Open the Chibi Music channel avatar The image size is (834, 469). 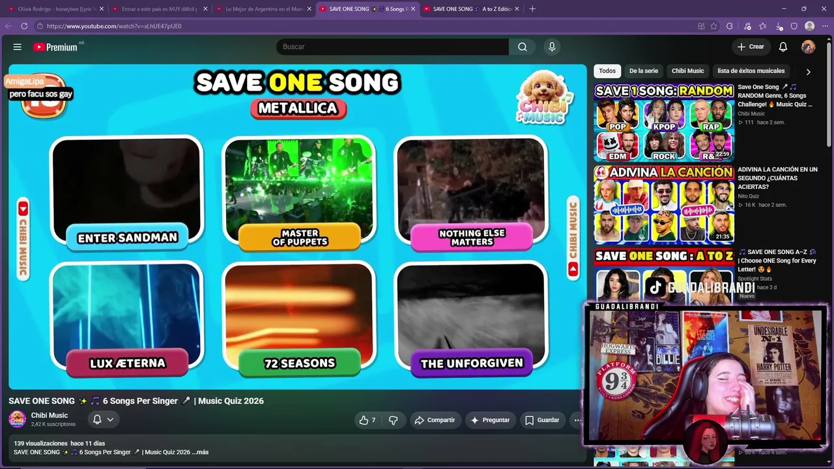[x=17, y=419]
